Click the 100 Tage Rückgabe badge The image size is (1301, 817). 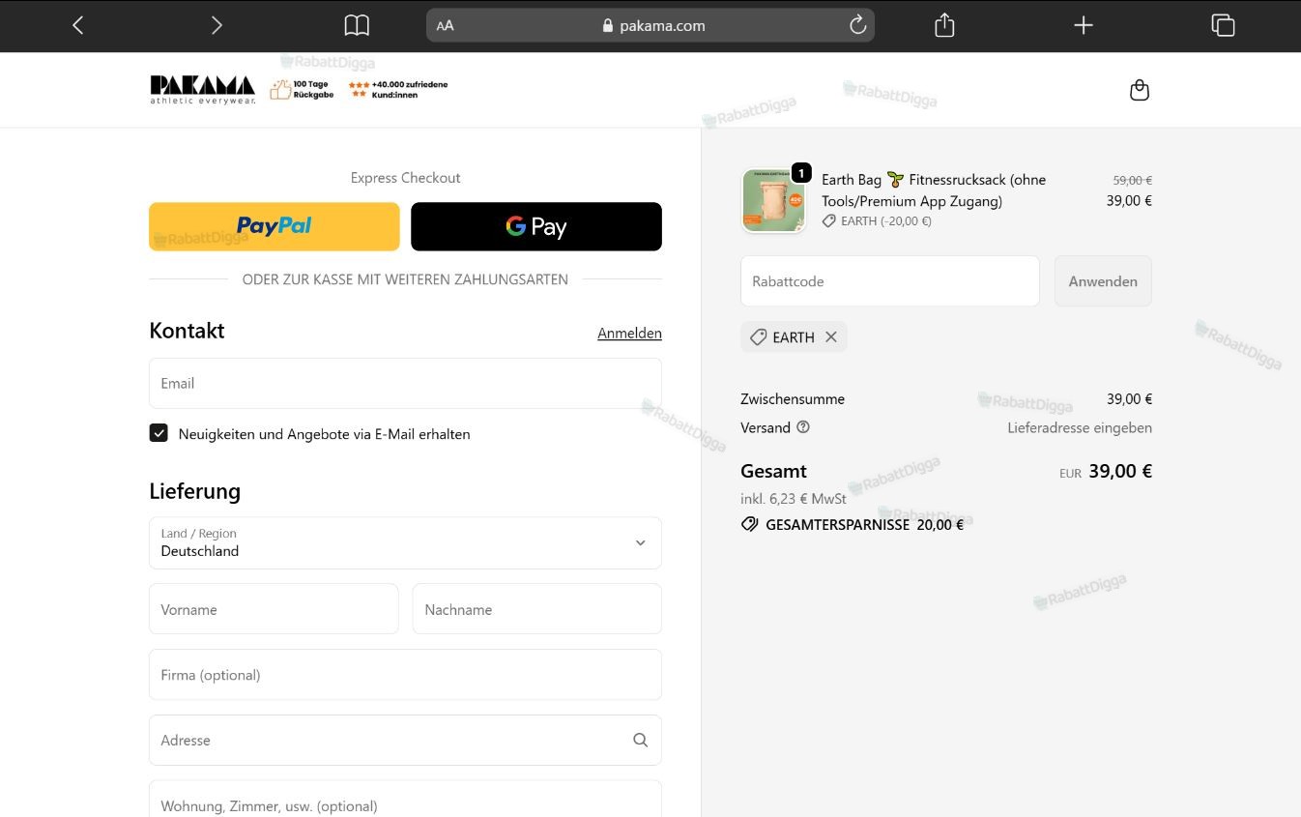302,90
